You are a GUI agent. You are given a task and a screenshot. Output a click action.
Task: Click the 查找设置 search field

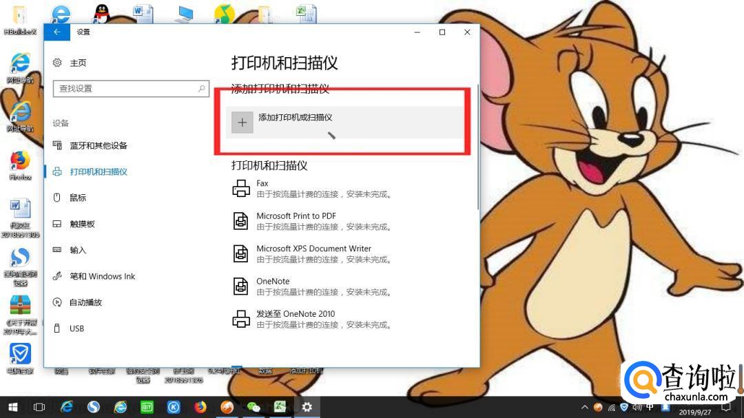pos(124,89)
